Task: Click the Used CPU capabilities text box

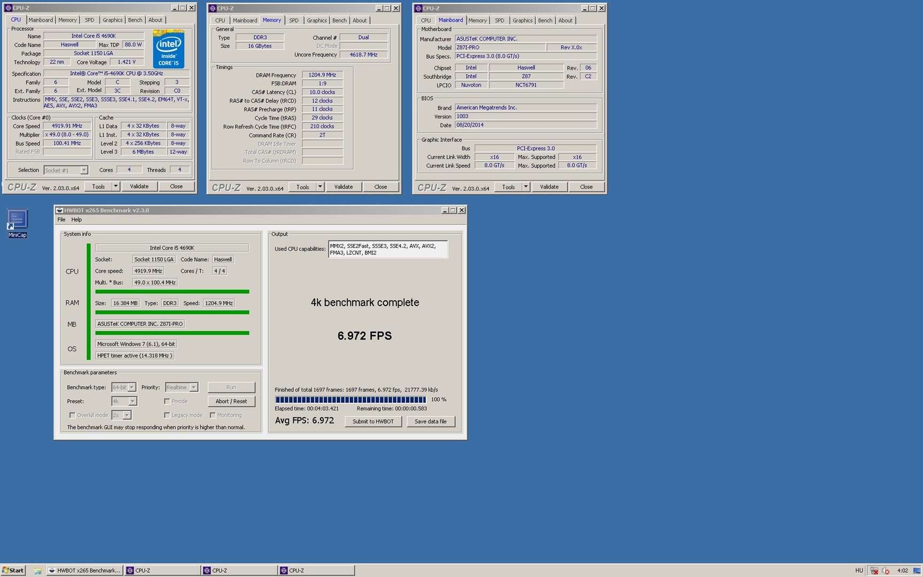Action: click(x=388, y=249)
